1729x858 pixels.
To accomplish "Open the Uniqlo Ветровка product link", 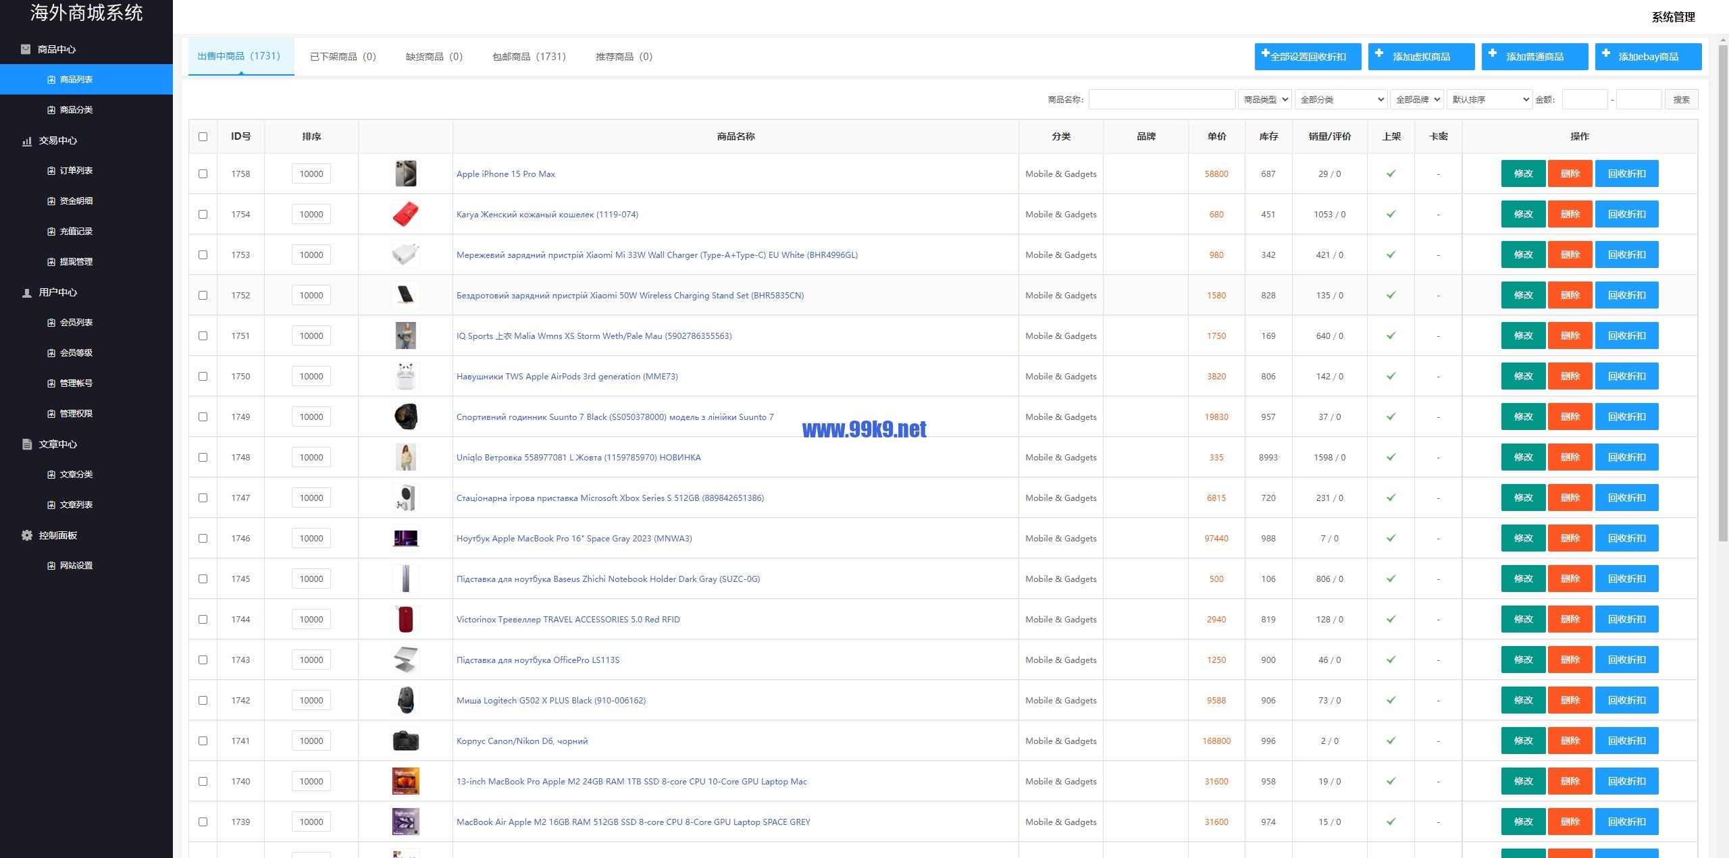I will coord(579,457).
